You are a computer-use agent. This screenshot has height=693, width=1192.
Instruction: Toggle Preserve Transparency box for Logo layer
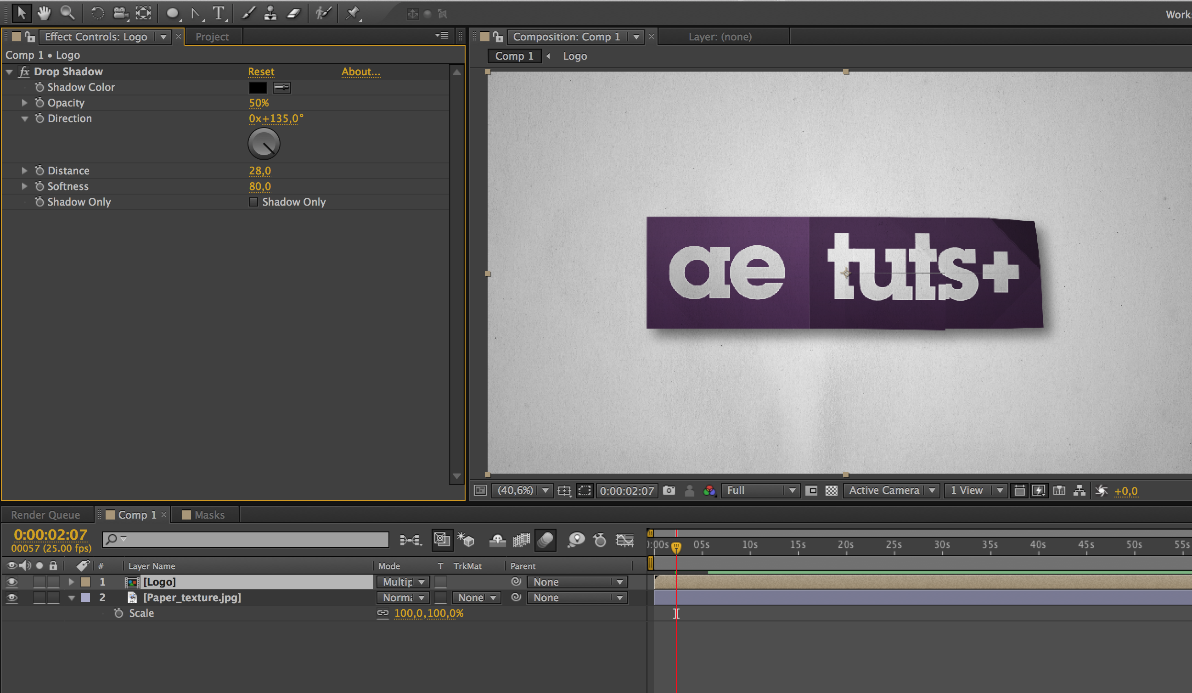[x=440, y=581]
